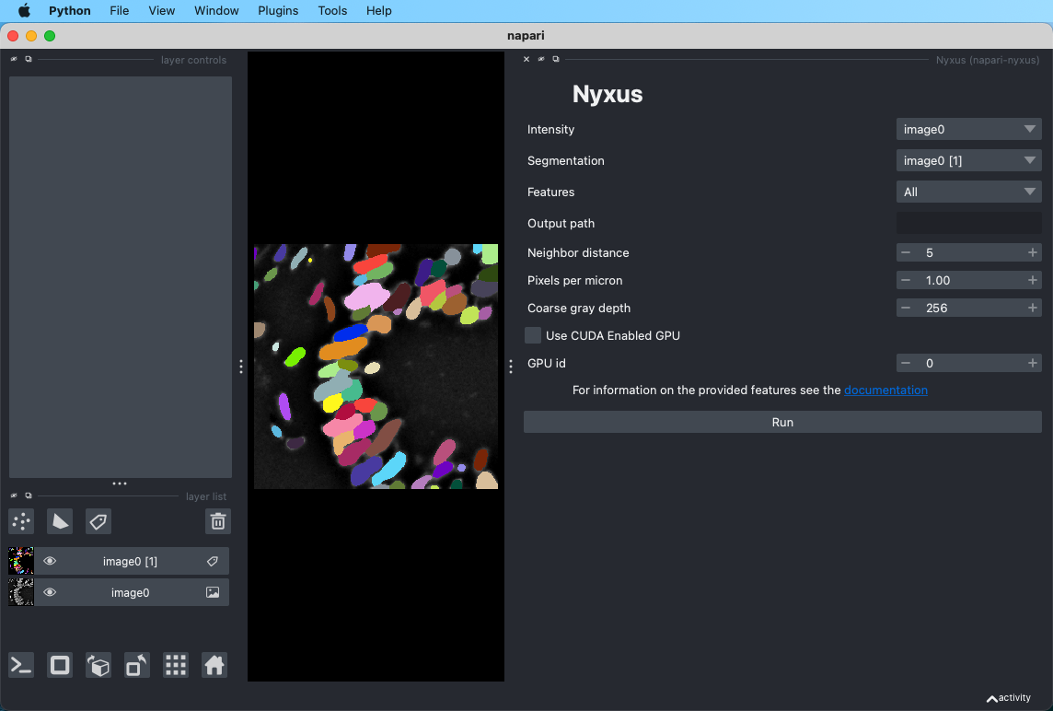Click the Pixels per micron value field
The image size is (1053, 711).
968,280
